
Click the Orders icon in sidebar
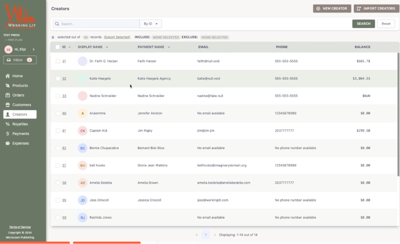[x=8, y=95]
